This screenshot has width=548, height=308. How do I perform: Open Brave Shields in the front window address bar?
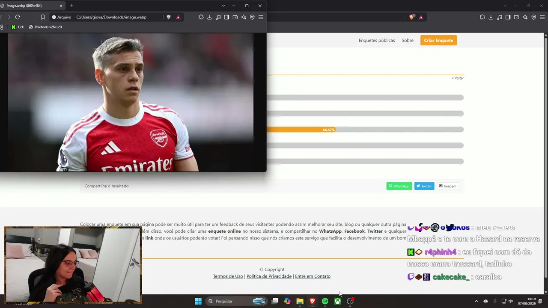pos(169,17)
